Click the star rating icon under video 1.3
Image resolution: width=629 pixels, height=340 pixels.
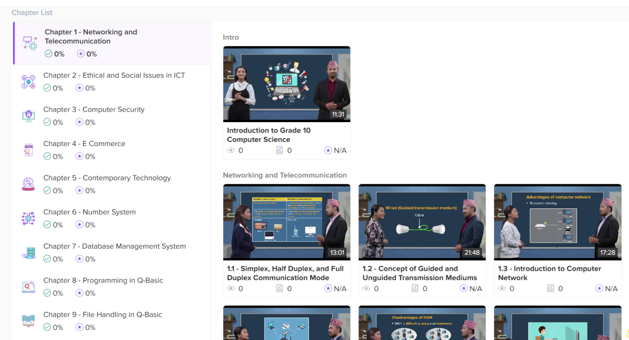[x=599, y=289]
